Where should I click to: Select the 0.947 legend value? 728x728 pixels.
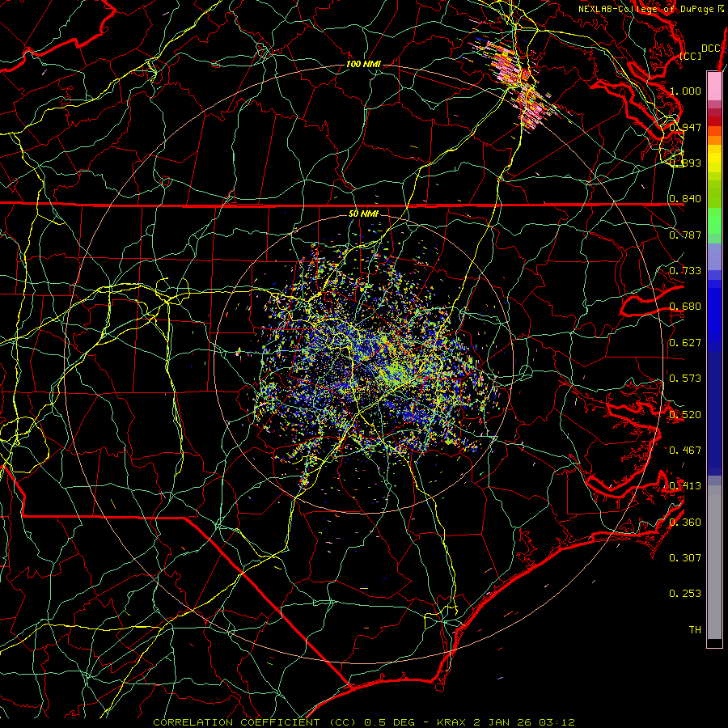coord(685,127)
